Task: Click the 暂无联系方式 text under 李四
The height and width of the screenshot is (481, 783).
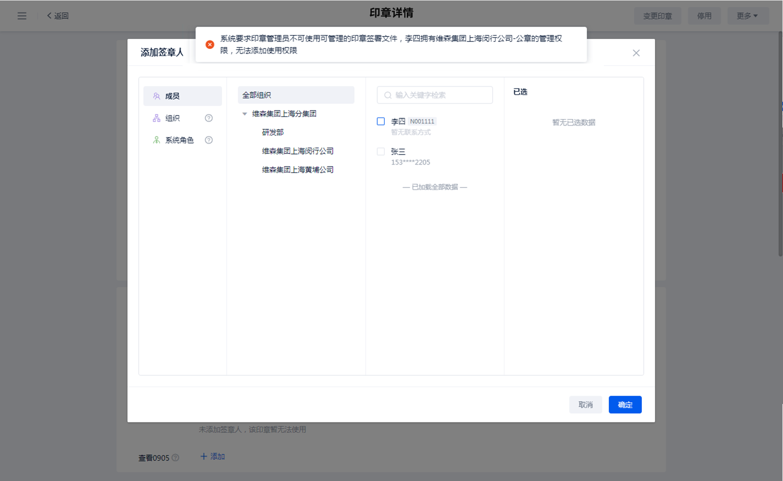Action: click(x=411, y=132)
